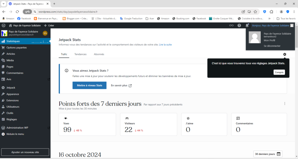Click the Se déconnecter link
Image resolution: width=298 pixels, height=159 pixels.
[272, 46]
